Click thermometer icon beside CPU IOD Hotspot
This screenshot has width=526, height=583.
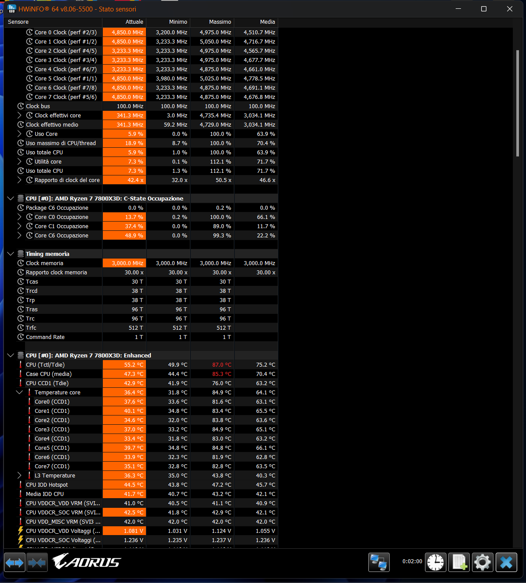point(21,485)
